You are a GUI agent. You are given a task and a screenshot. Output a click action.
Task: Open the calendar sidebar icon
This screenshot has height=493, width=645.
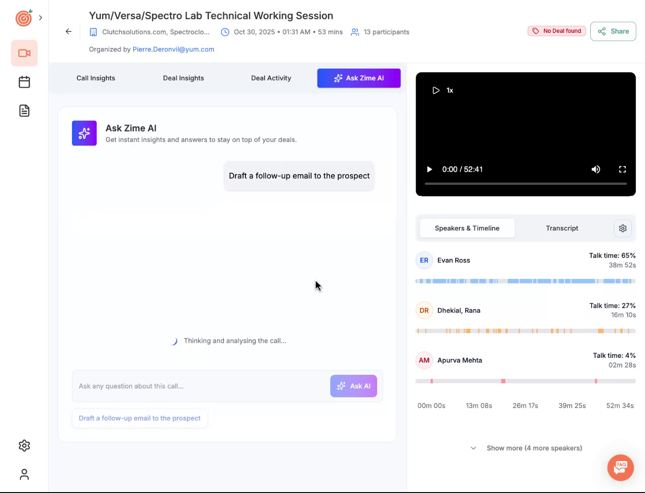[x=24, y=82]
